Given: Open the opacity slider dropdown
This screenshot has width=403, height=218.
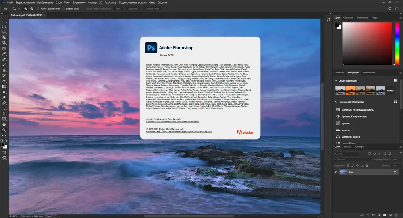Looking at the screenshot, I should coord(400,160).
